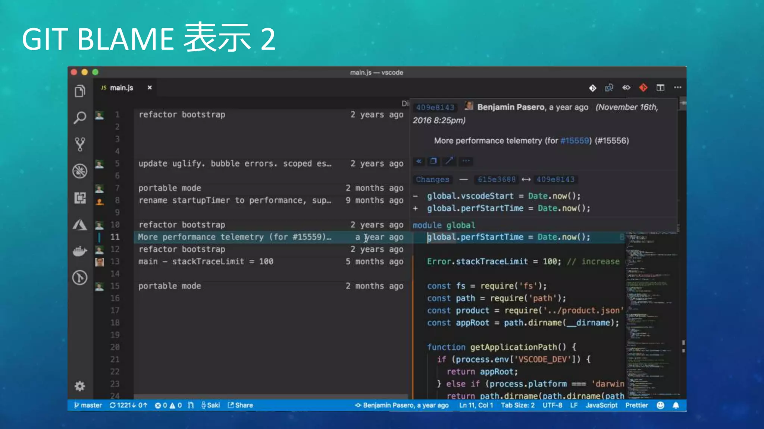Viewport: 764px width, 429px height.
Task: Click author avatar on line 13
Action: coord(100,262)
